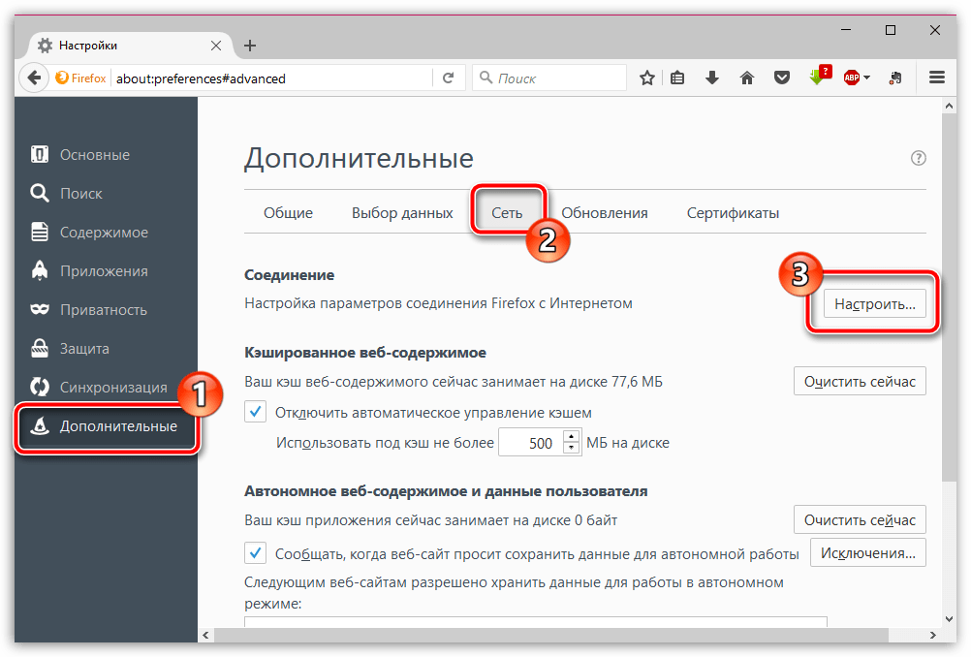The height and width of the screenshot is (657, 971).
Task: Open the Firefox hamburger menu
Action: tap(937, 78)
